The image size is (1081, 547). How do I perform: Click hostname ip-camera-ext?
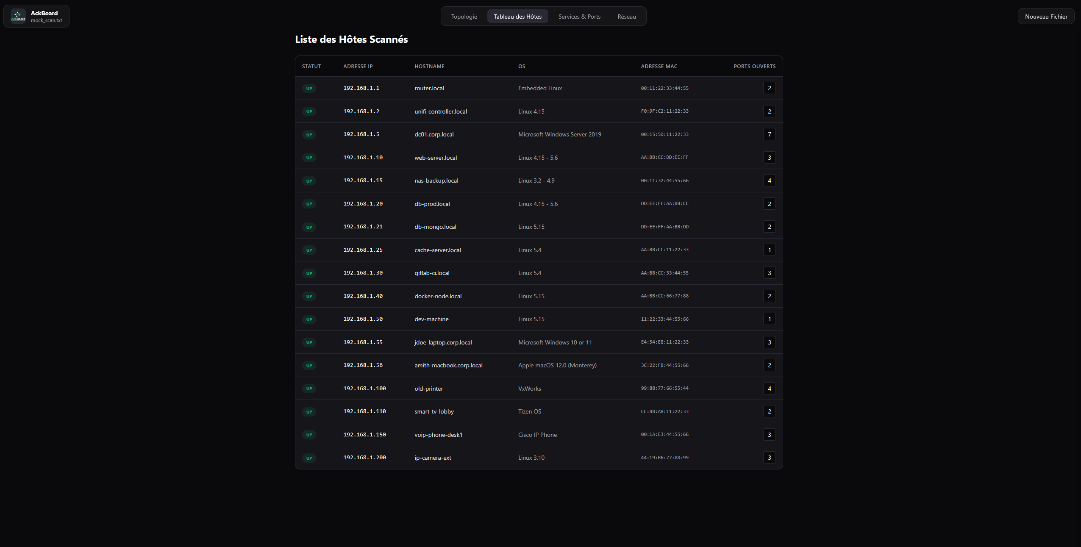pyautogui.click(x=433, y=458)
